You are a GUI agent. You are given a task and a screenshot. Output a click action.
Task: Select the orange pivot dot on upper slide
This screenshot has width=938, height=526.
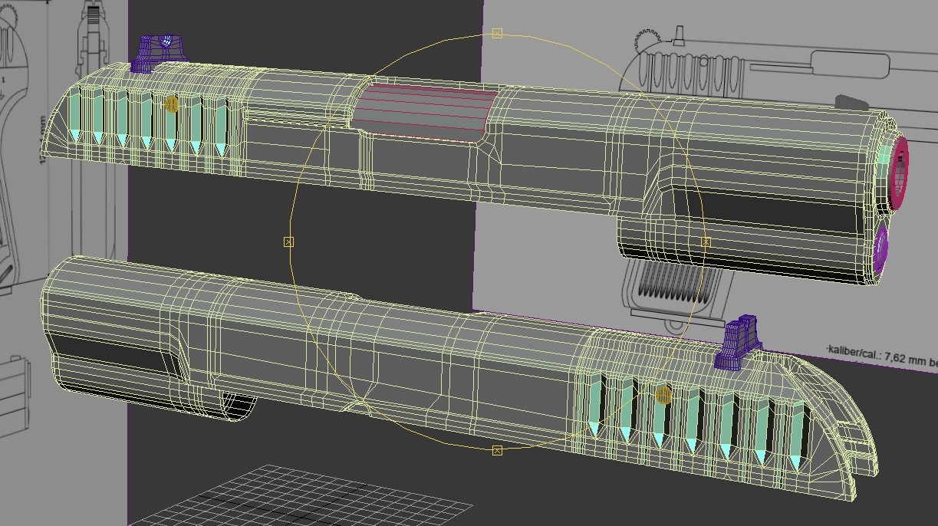click(x=172, y=104)
